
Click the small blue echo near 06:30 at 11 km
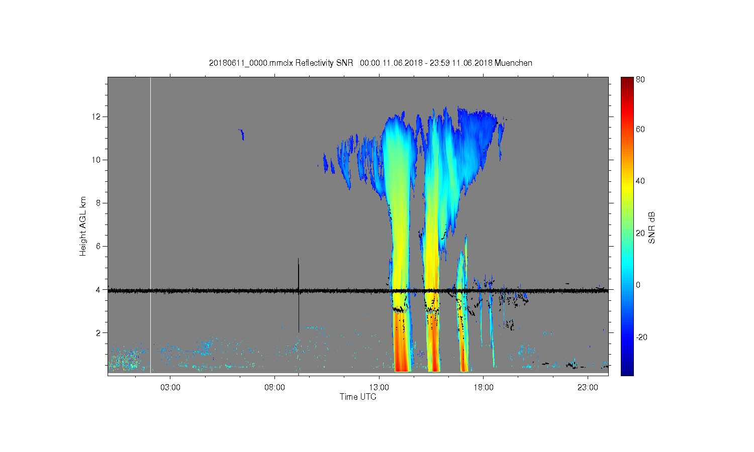pyautogui.click(x=241, y=134)
